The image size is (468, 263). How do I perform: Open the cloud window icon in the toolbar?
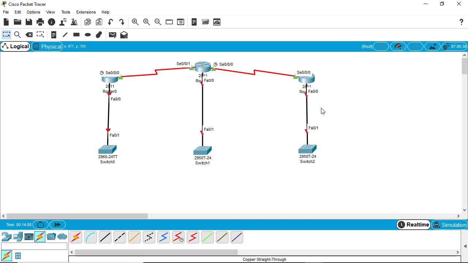pos(217,22)
